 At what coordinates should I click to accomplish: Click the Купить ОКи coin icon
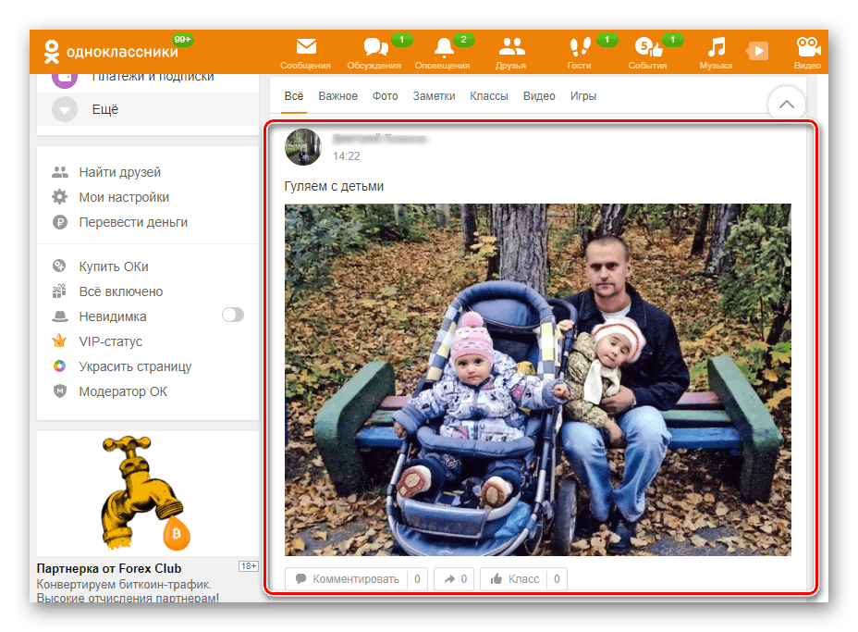coord(59,266)
